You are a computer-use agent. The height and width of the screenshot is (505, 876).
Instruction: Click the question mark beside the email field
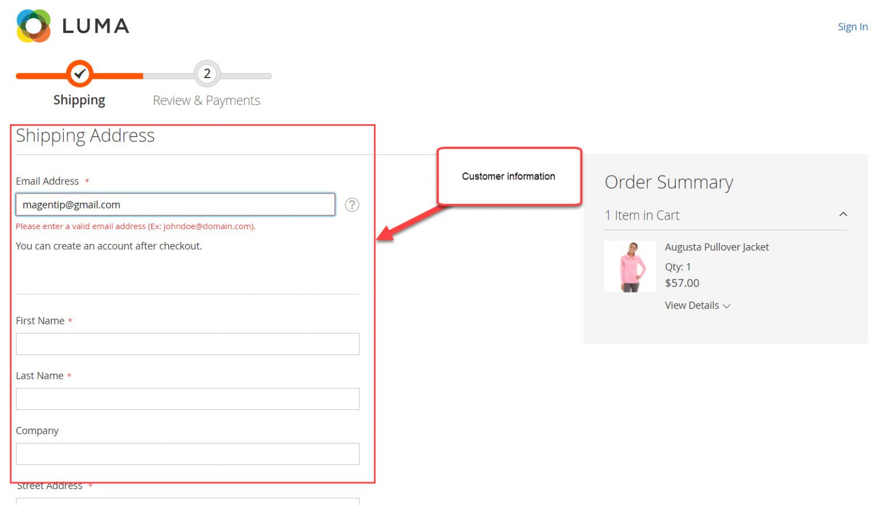tap(352, 205)
